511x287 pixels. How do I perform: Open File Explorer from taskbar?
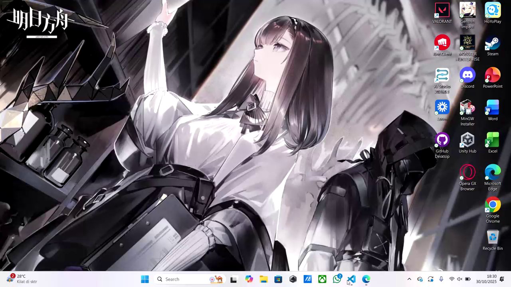point(263,279)
